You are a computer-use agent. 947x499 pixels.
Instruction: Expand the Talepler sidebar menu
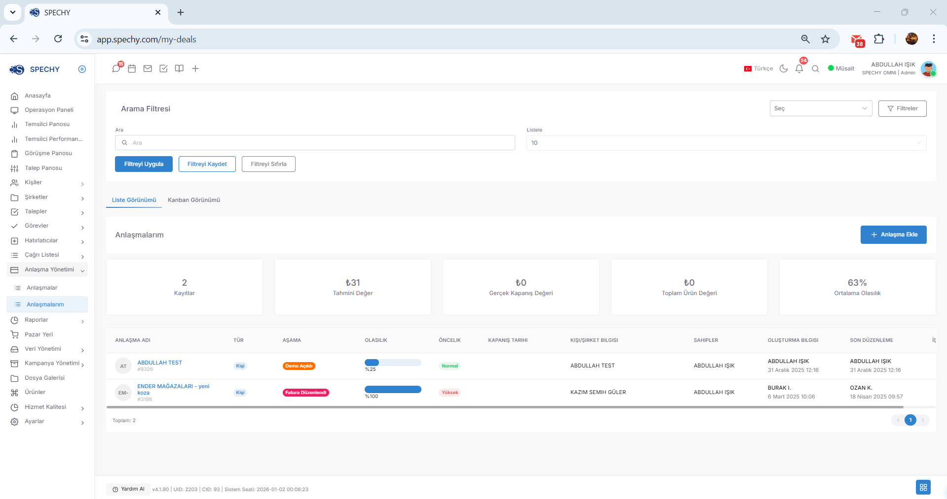pyautogui.click(x=47, y=211)
